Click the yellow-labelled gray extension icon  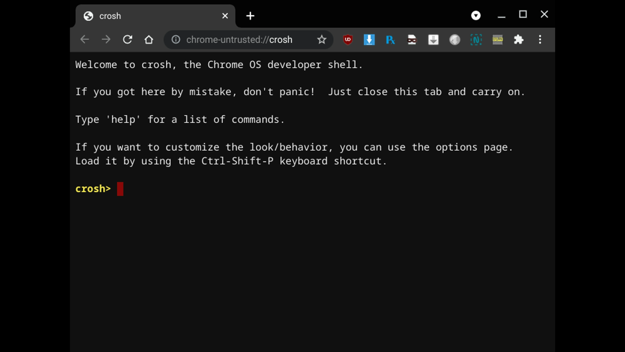[x=497, y=40]
